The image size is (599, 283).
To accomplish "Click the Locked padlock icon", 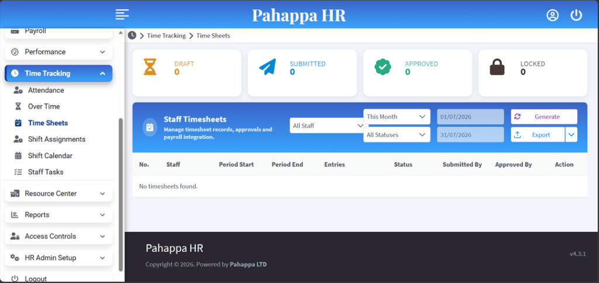I will tap(497, 67).
